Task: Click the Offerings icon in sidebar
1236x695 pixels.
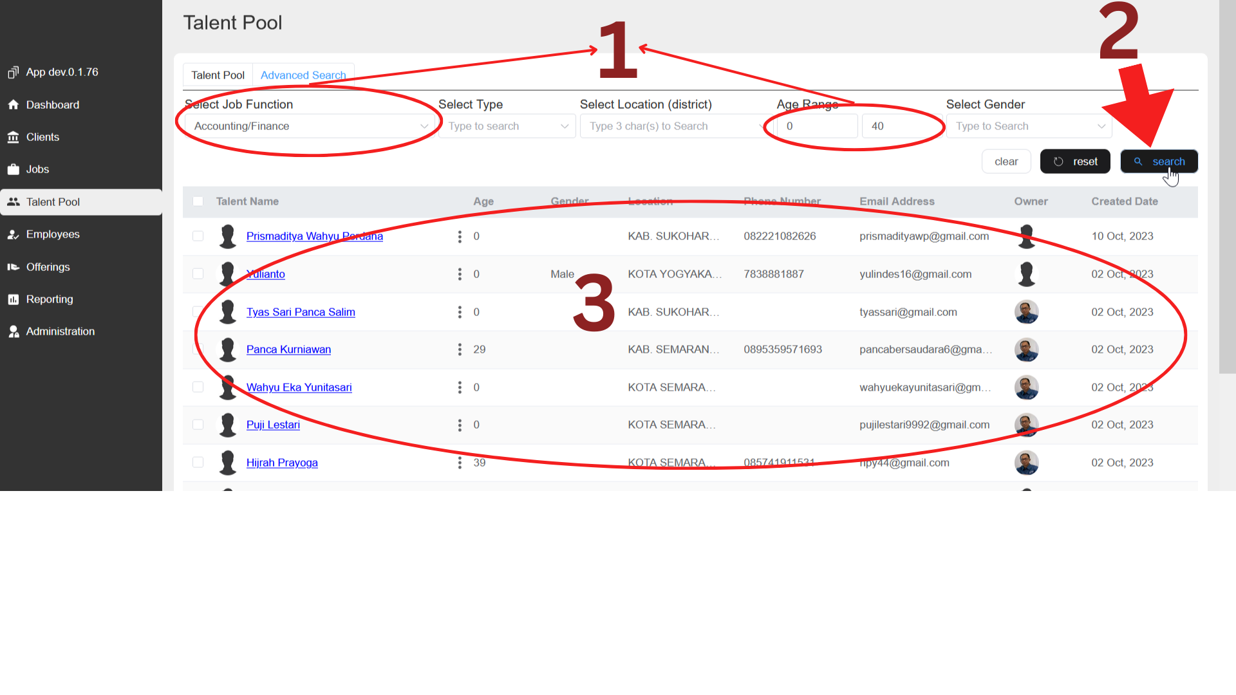Action: point(13,267)
